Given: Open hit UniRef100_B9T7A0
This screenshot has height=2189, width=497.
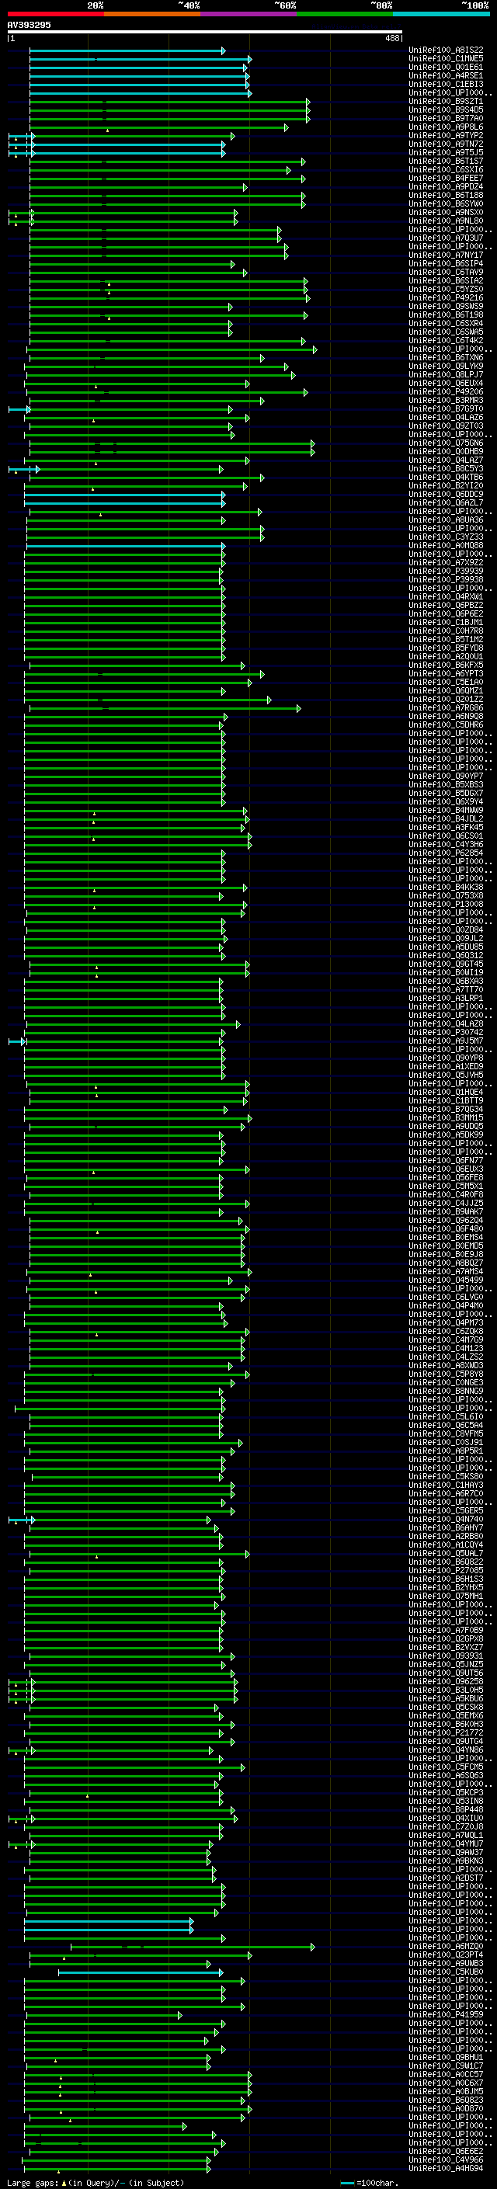Looking at the screenshot, I should pyautogui.click(x=446, y=118).
